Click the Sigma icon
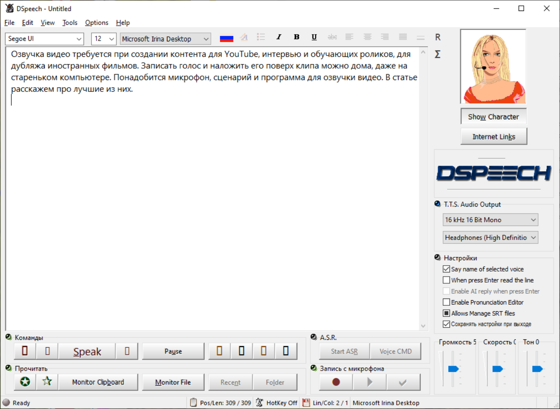Viewport: 560px width, 409px height. [x=438, y=54]
